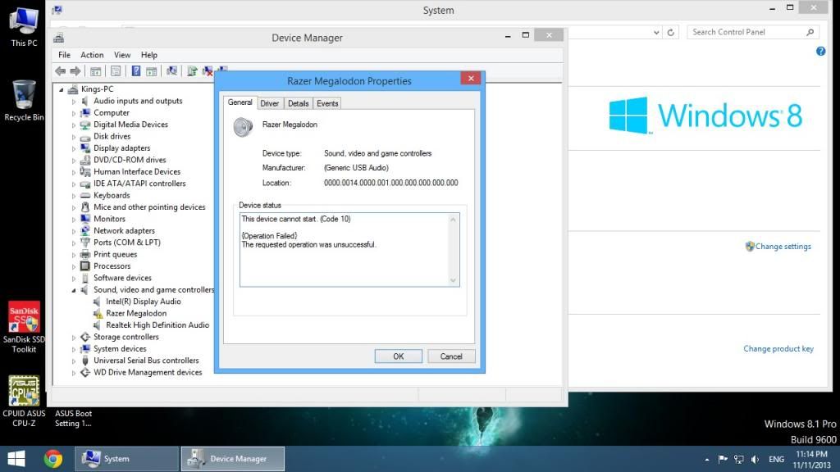Screen dimensions: 840x472
Task: Open the Windows Start button
Action: 16,459
